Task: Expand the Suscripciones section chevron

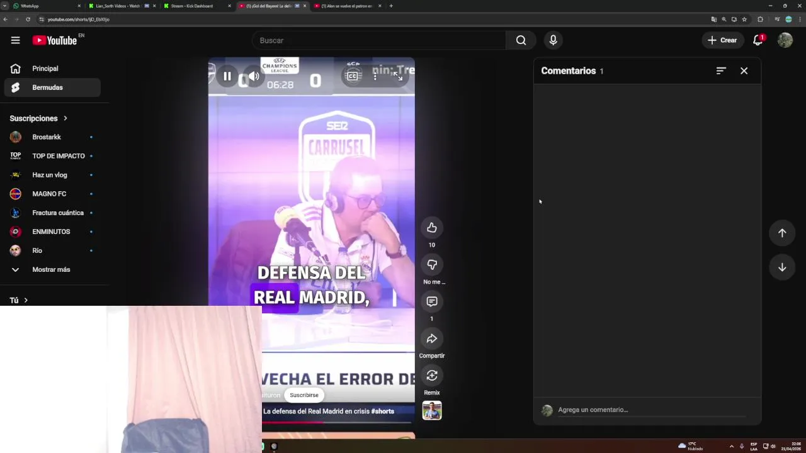Action: pos(65,118)
